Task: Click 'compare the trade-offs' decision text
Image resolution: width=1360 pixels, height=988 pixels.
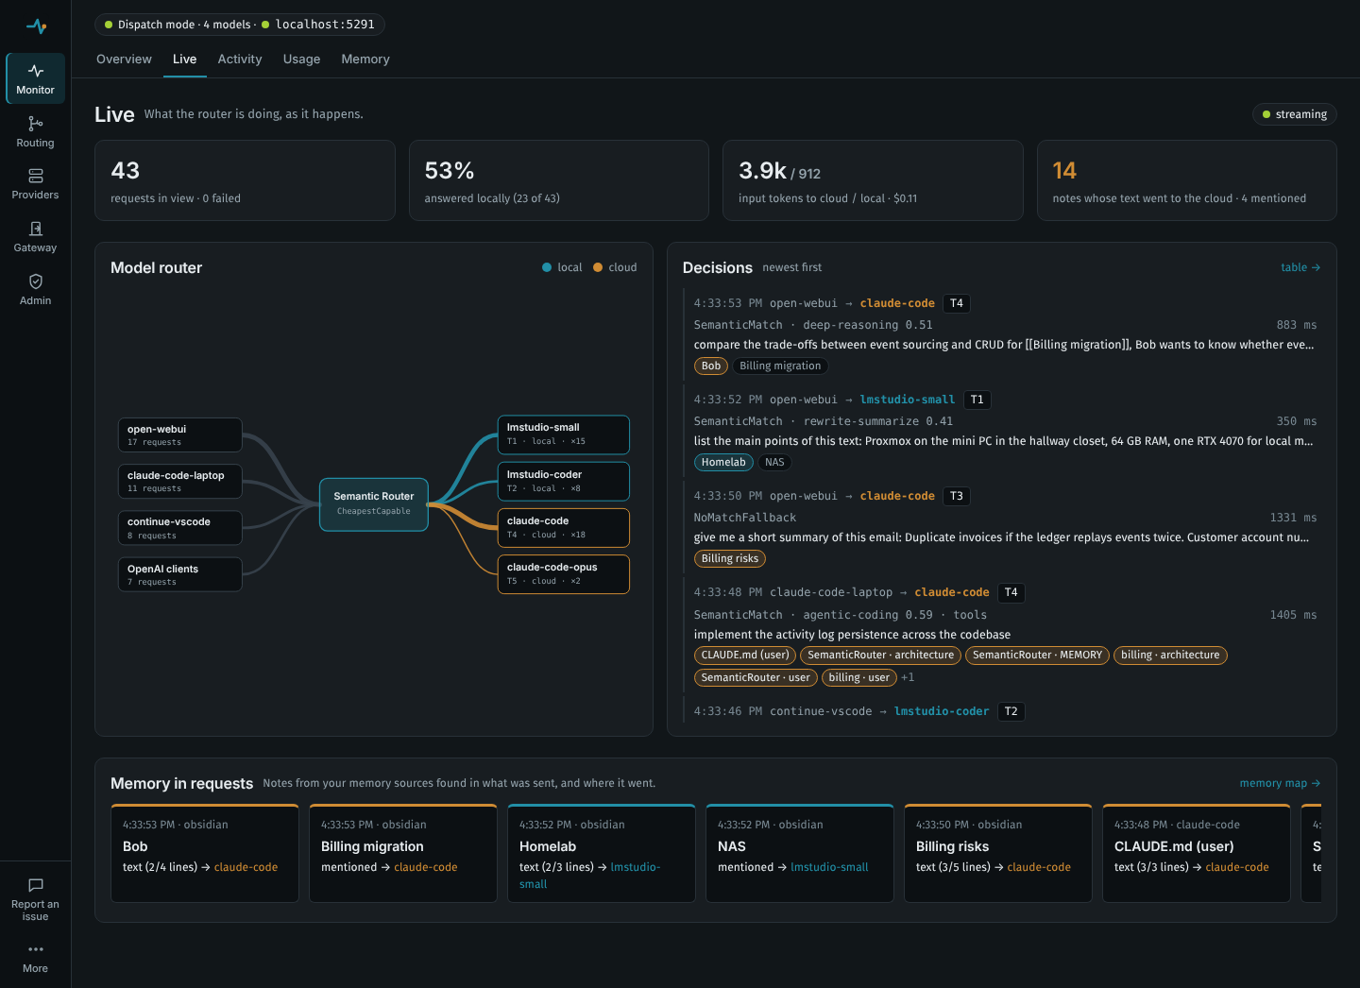Action: pos(1004,345)
